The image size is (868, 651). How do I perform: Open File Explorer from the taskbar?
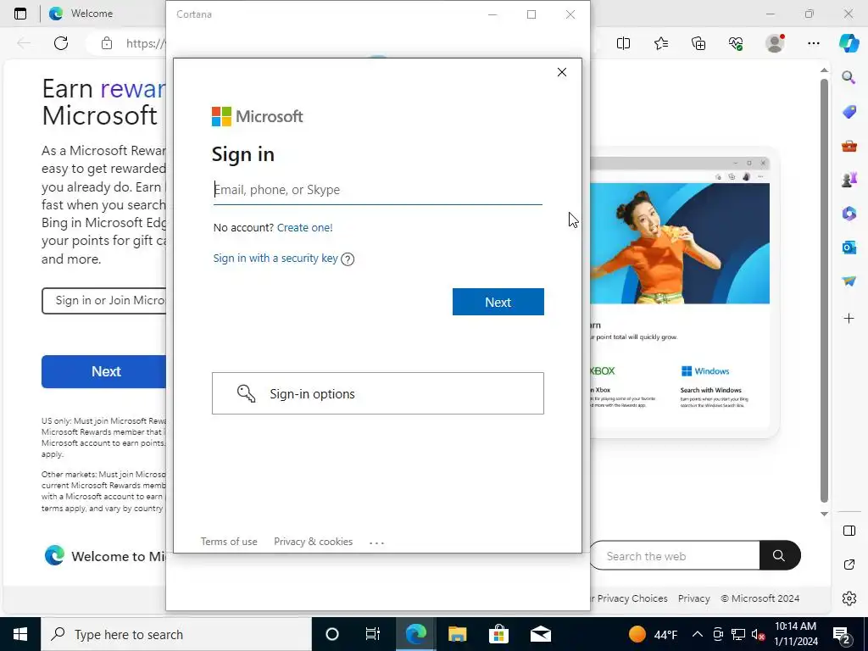point(457,634)
